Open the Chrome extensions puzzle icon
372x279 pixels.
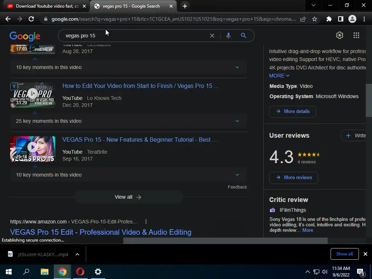pyautogui.click(x=329, y=19)
